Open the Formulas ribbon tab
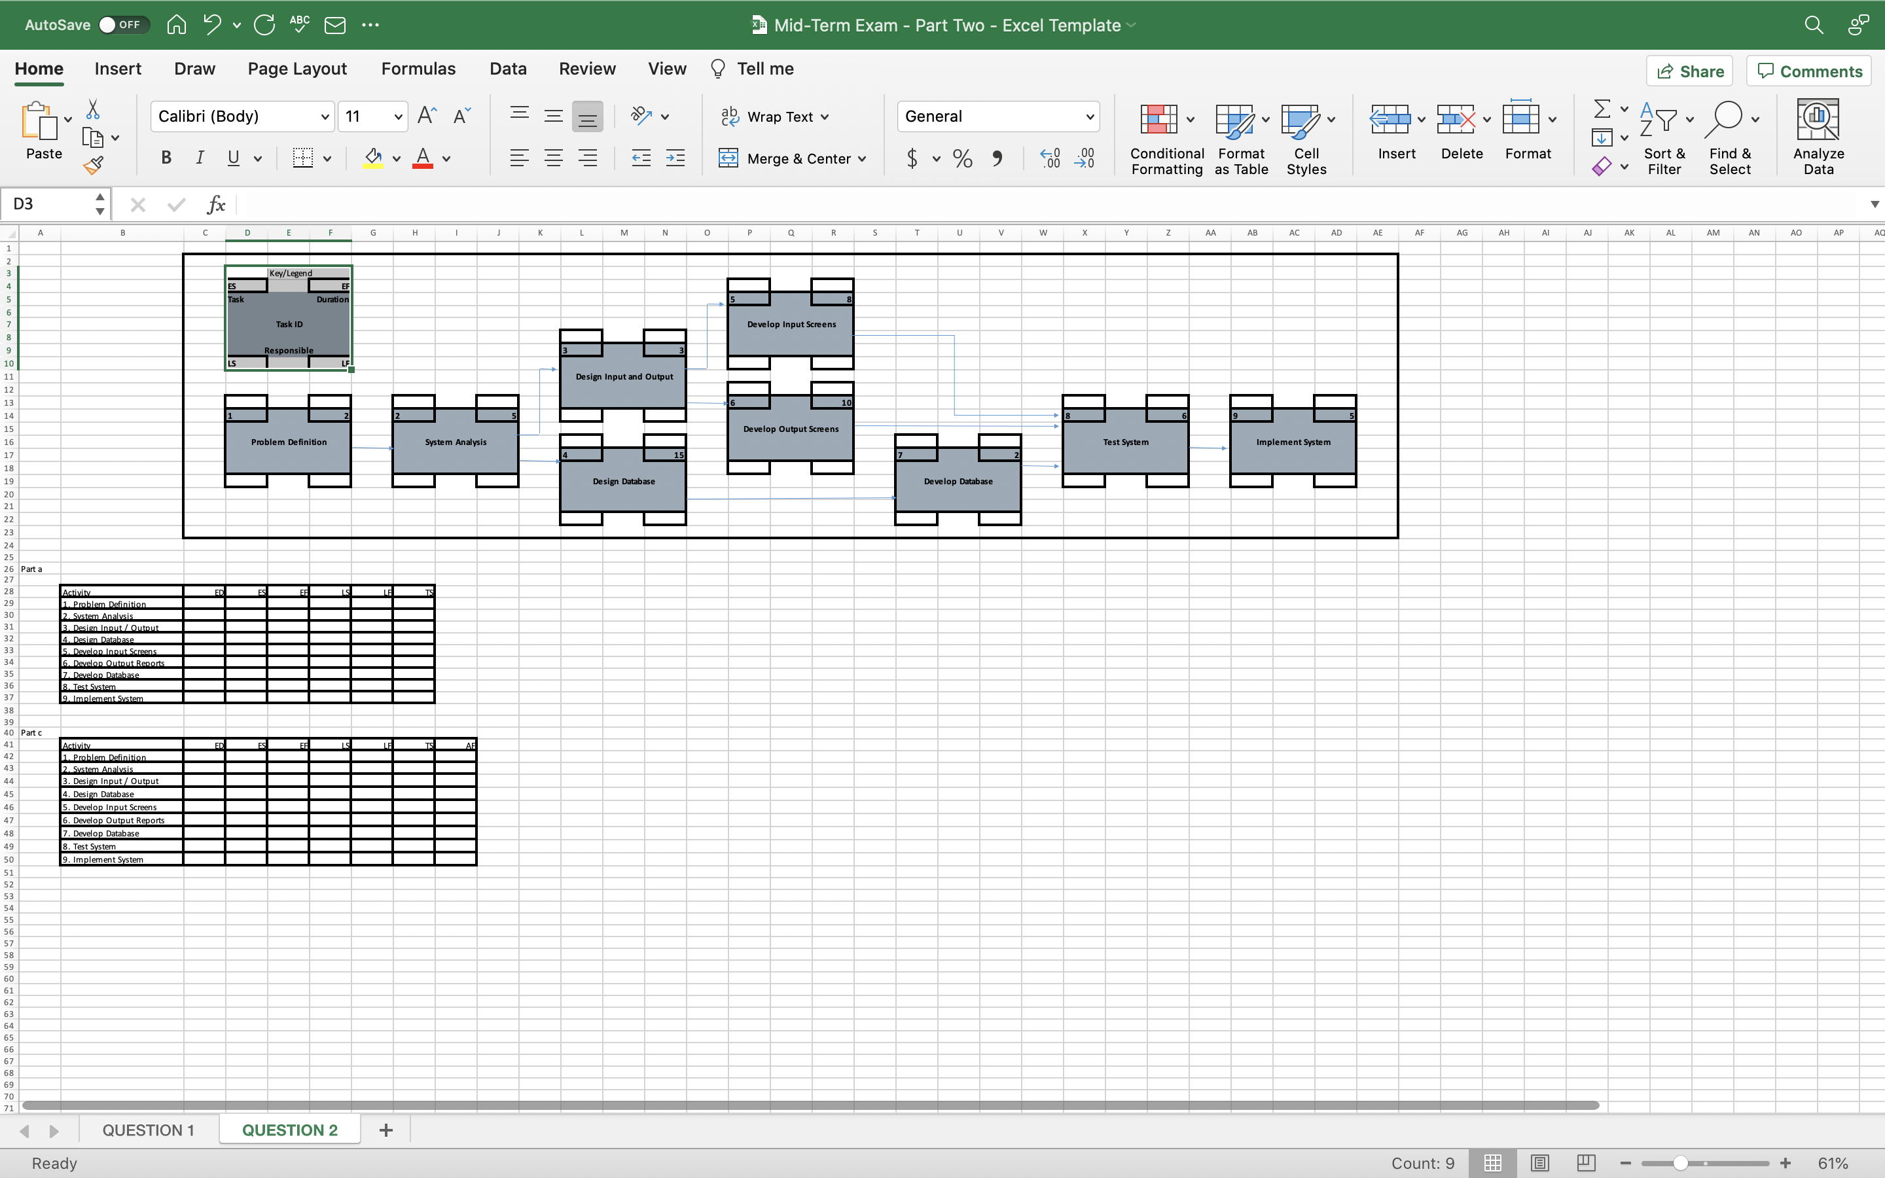The image size is (1885, 1178). (418, 69)
